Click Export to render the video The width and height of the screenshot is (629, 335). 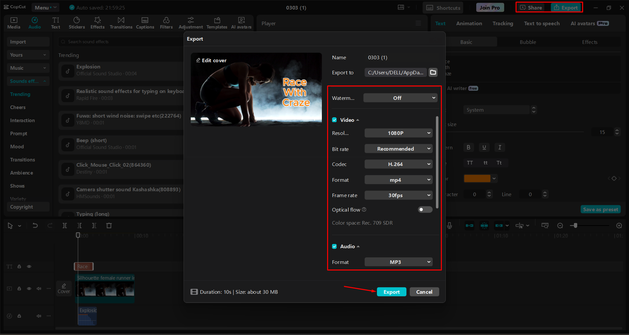(x=391, y=292)
